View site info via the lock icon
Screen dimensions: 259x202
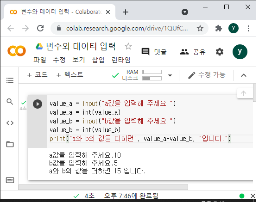[59, 28]
